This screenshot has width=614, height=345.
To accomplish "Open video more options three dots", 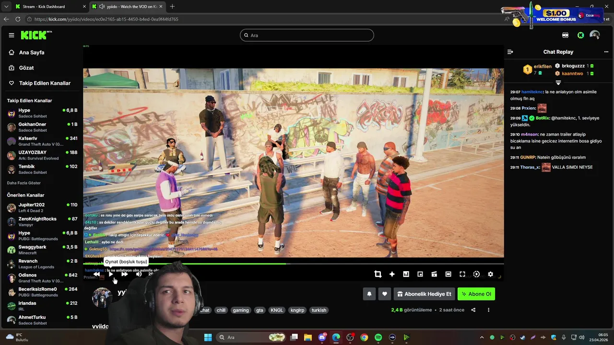I will 488,310.
